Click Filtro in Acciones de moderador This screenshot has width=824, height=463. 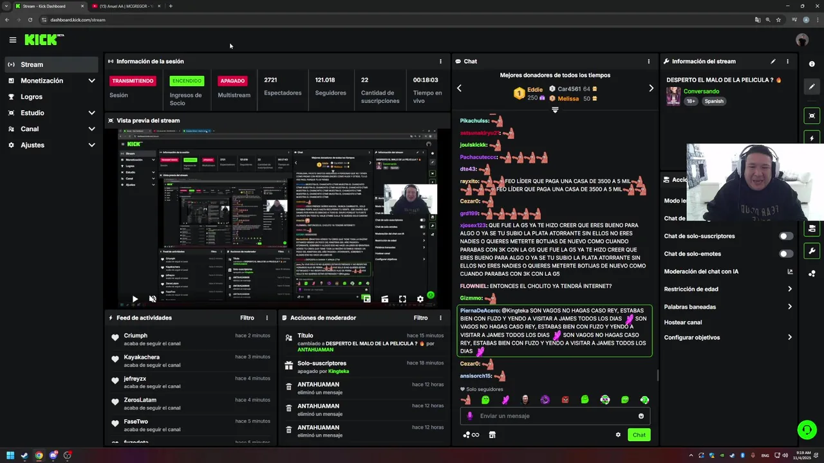[x=420, y=318]
